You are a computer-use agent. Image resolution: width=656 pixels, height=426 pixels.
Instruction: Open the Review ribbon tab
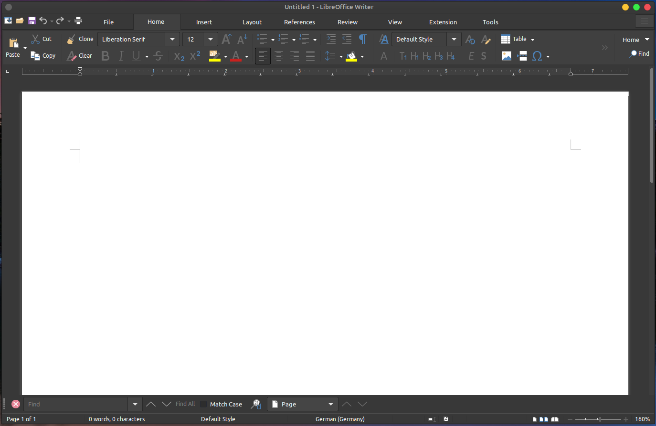pos(347,22)
